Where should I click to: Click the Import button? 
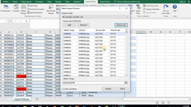click(x=108, y=89)
